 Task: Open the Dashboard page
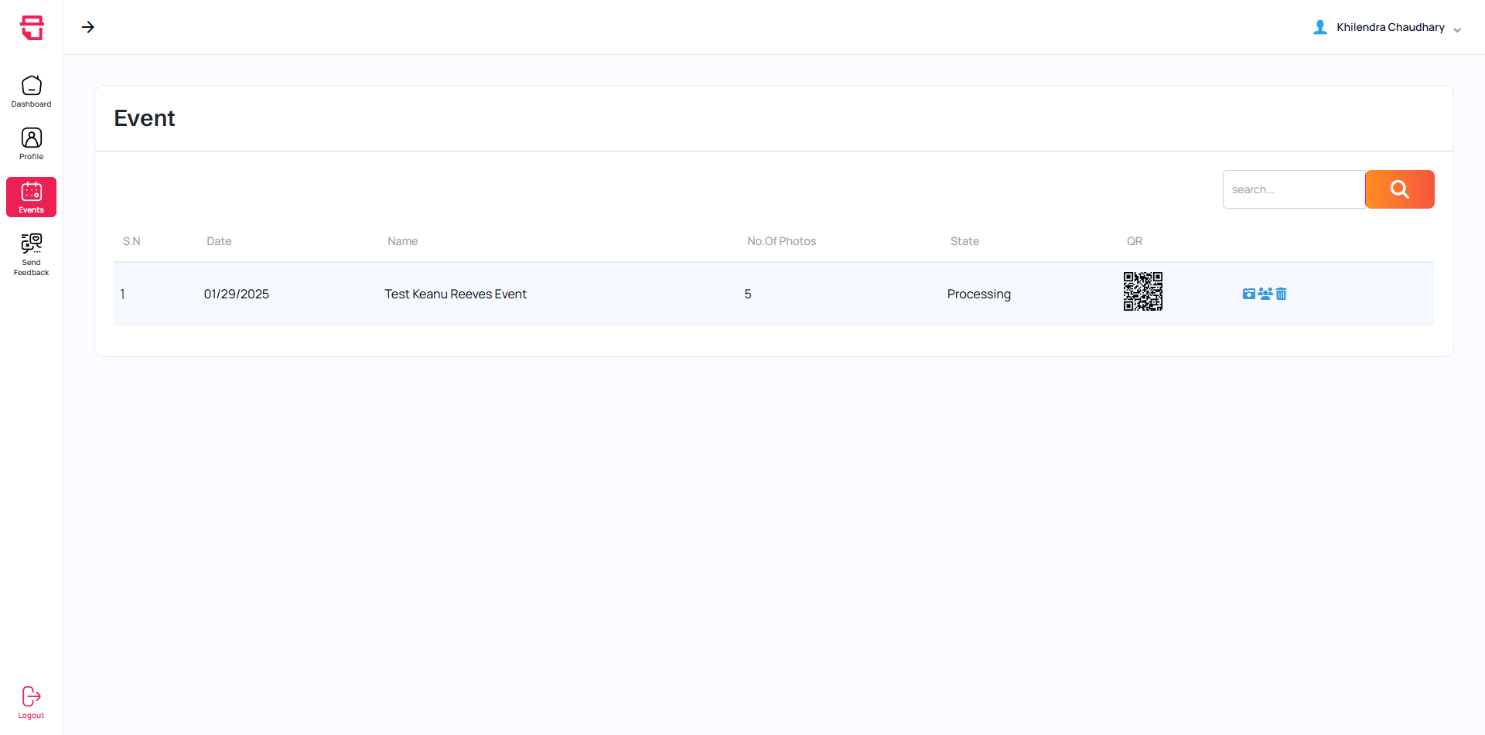click(x=32, y=91)
